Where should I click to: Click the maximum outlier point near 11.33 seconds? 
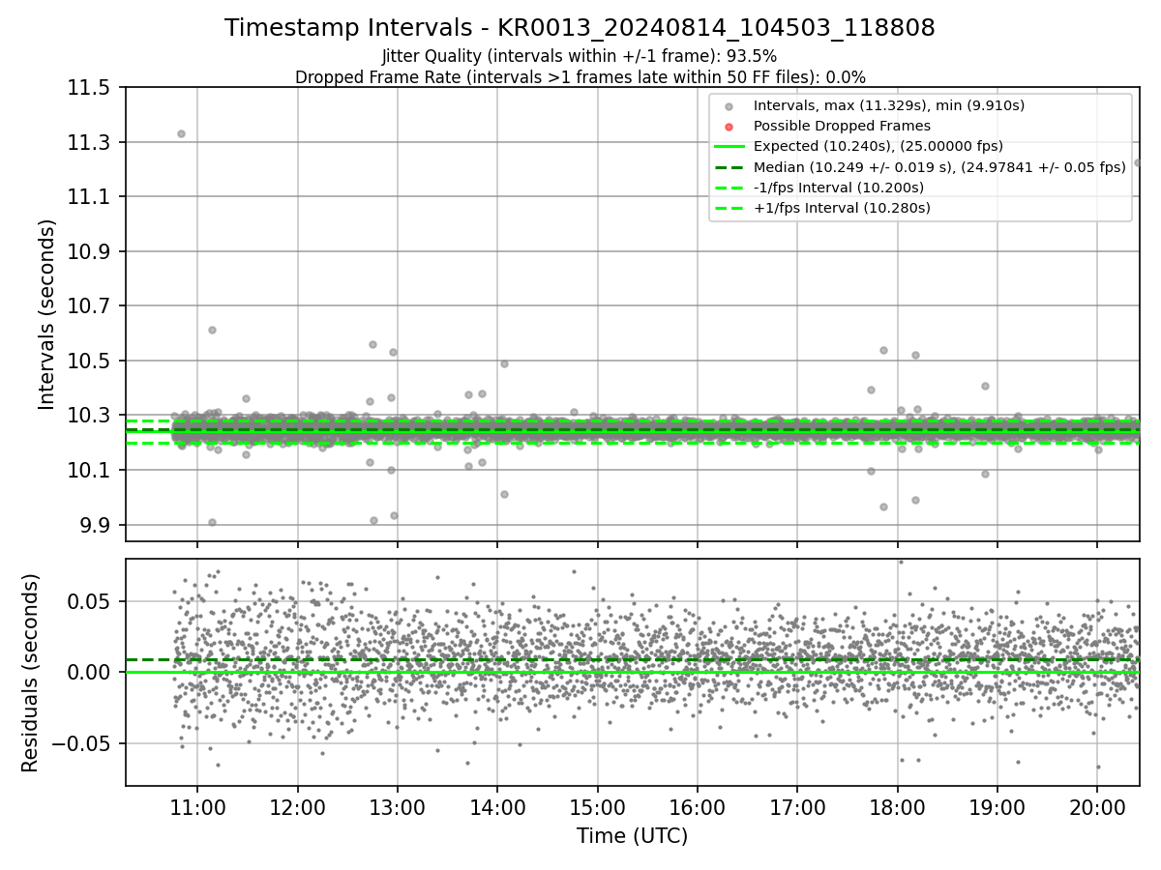(181, 134)
